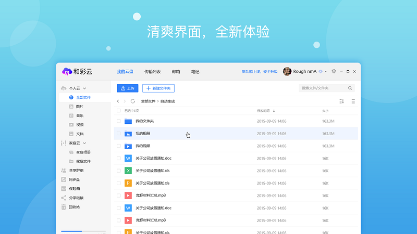Click the sort order icon
This screenshot has width=417, height=234.
342,101
